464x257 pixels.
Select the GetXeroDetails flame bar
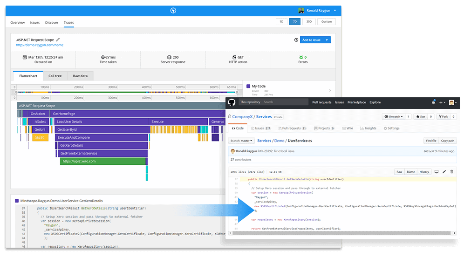coord(102,146)
